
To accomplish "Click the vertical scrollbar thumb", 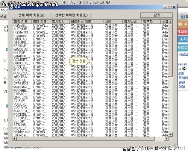I will (170, 50).
